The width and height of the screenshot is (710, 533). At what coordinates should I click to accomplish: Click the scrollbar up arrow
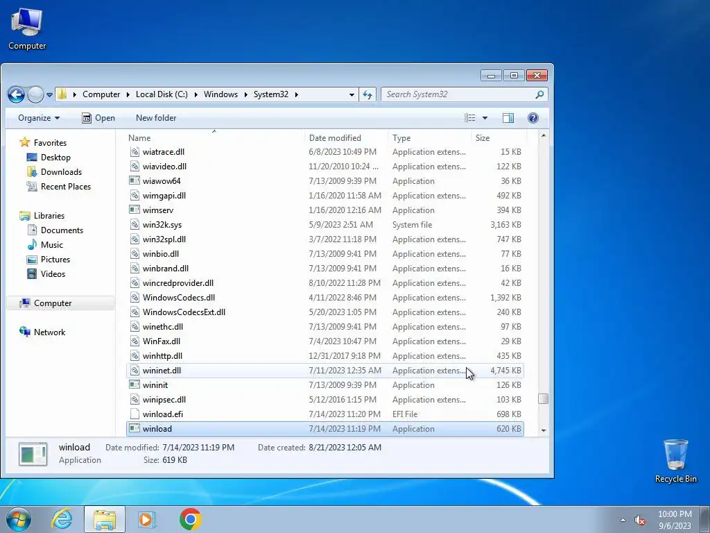click(544, 135)
